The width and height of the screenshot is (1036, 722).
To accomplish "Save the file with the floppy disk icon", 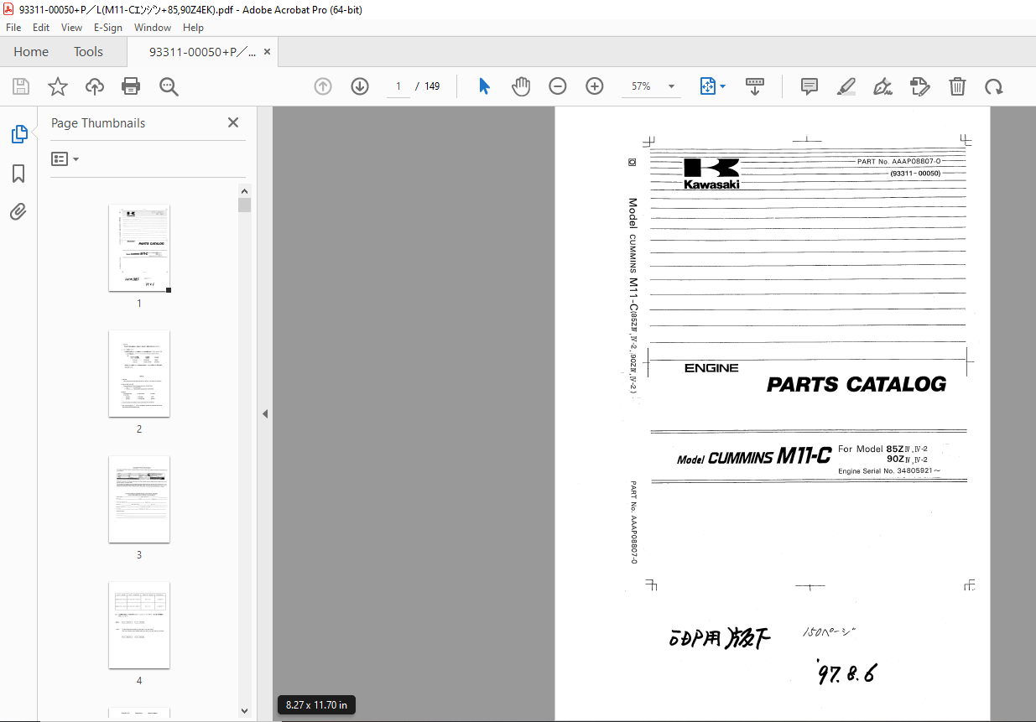I will coord(21,86).
